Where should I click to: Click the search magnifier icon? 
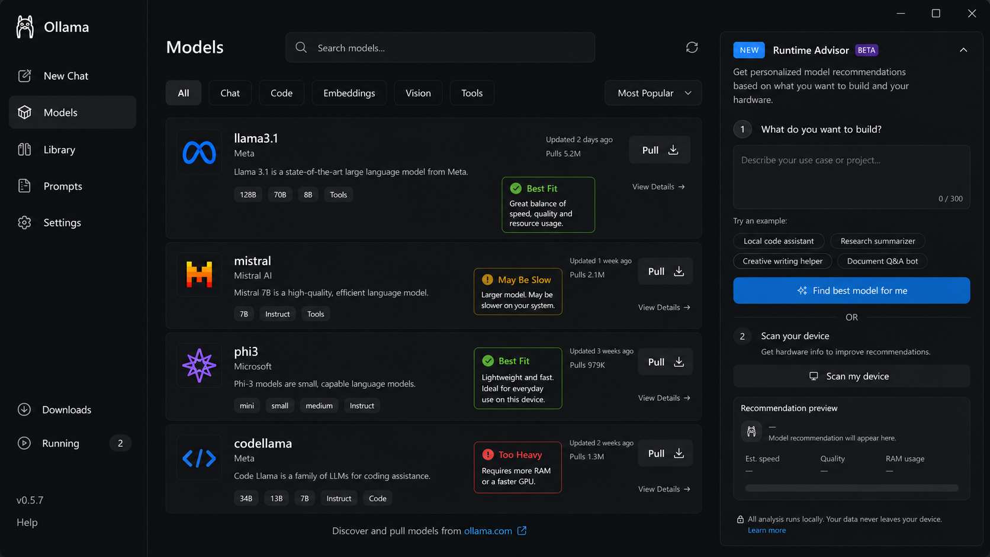tap(301, 47)
